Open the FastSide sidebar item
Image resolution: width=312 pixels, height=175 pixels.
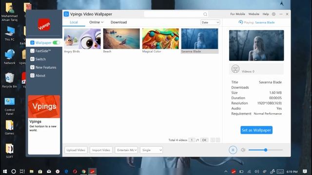pos(40,51)
